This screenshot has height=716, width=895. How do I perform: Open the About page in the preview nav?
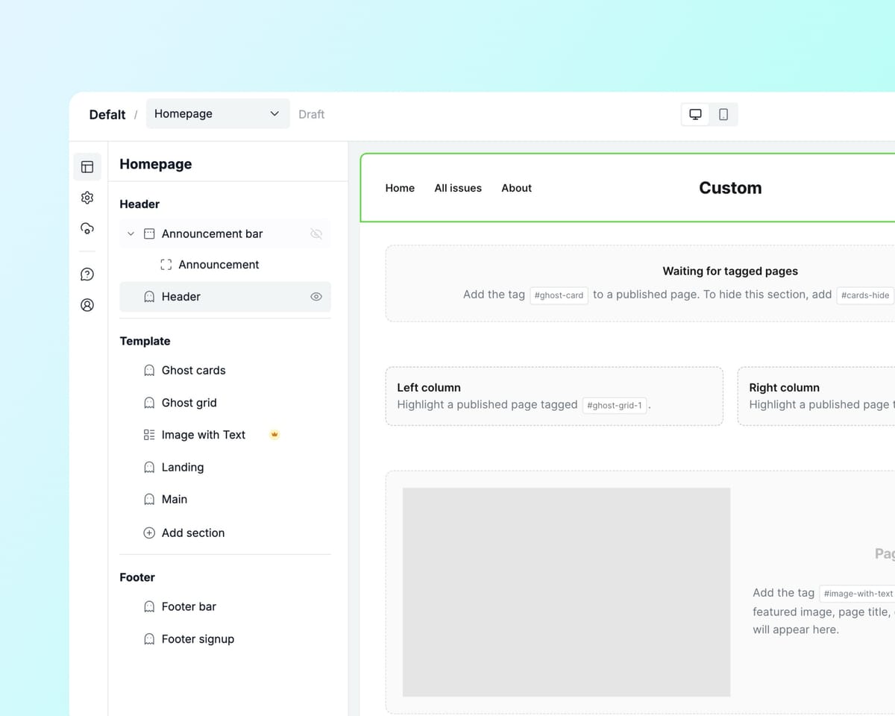click(516, 188)
